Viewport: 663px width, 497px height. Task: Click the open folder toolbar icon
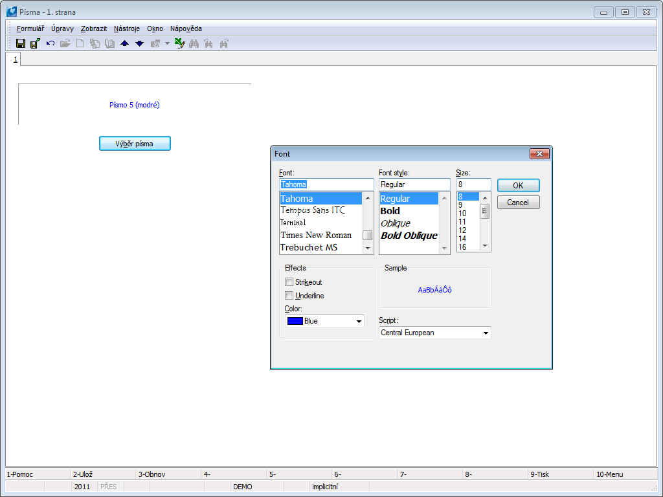(x=65, y=43)
